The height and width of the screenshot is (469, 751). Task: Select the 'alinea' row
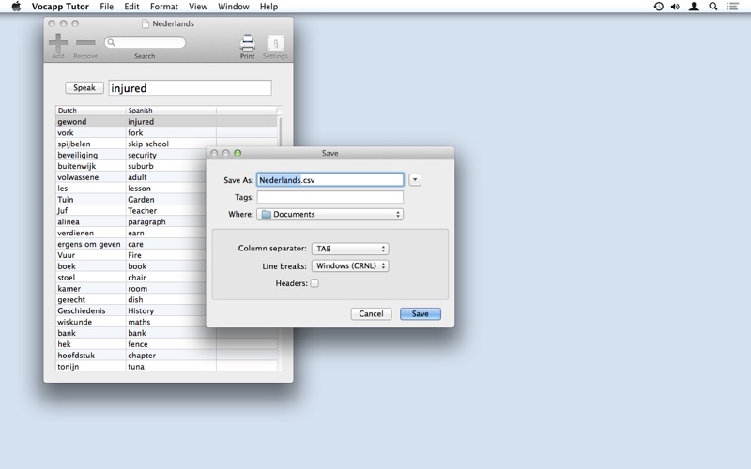click(x=131, y=221)
